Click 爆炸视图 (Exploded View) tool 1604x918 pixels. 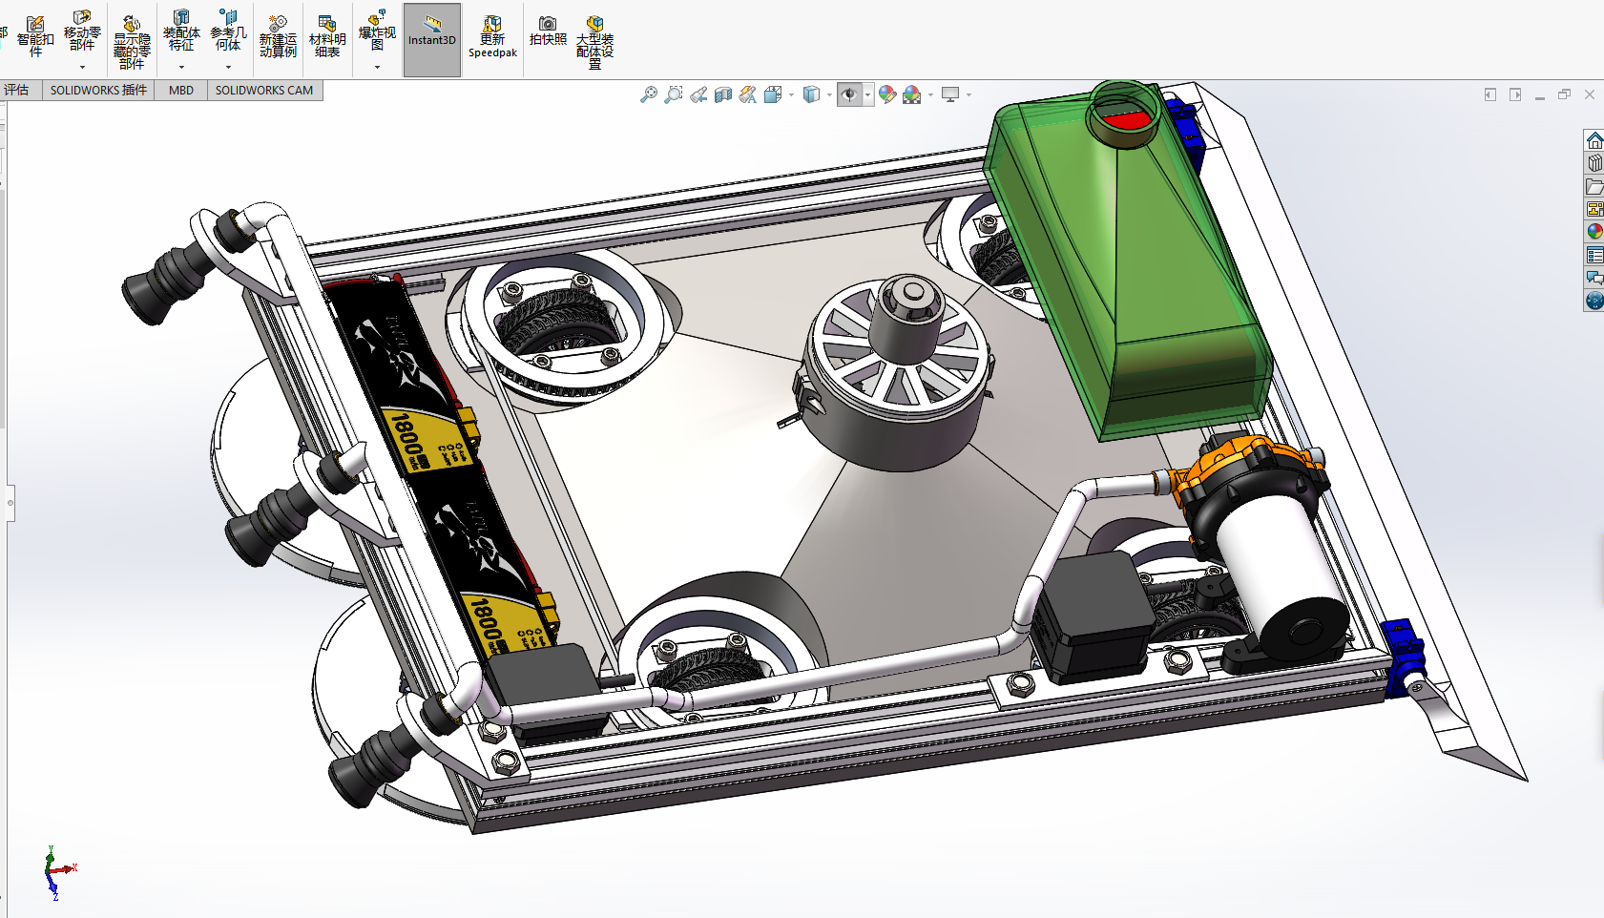377,31
